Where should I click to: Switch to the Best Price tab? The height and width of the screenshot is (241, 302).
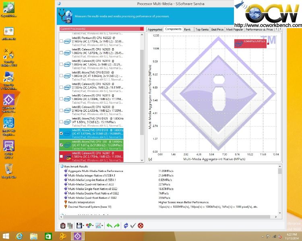(217, 29)
